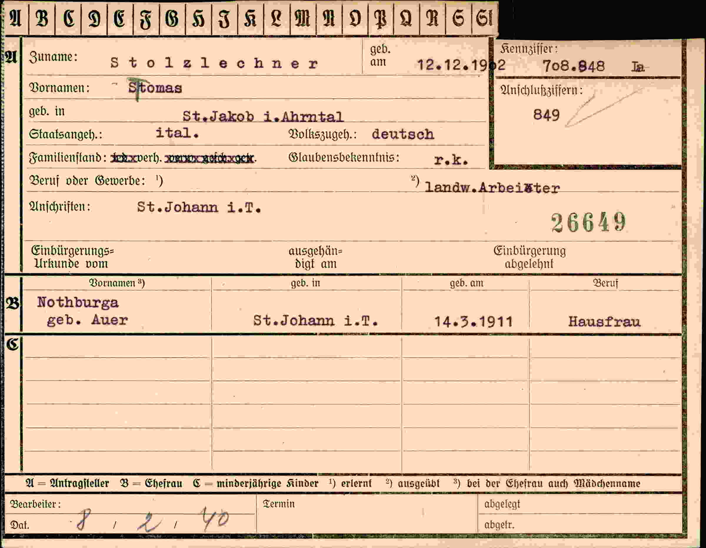This screenshot has height=548, width=706.
Task: Click the legend 'B = Ehefrau'
Action: [151, 484]
